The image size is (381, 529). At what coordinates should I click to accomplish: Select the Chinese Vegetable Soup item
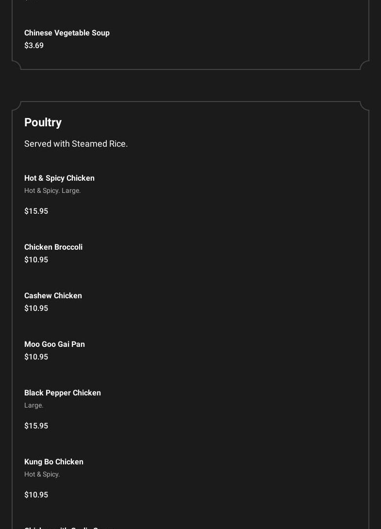pos(67,33)
